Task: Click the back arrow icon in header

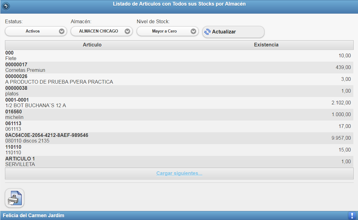Action: click(6, 6)
